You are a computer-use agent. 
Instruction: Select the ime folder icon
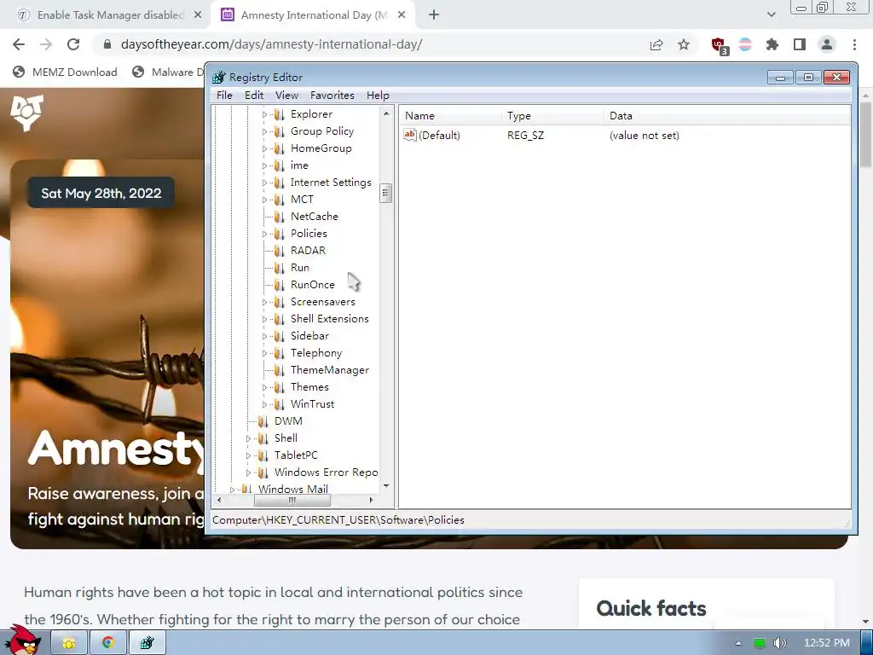coord(279,165)
